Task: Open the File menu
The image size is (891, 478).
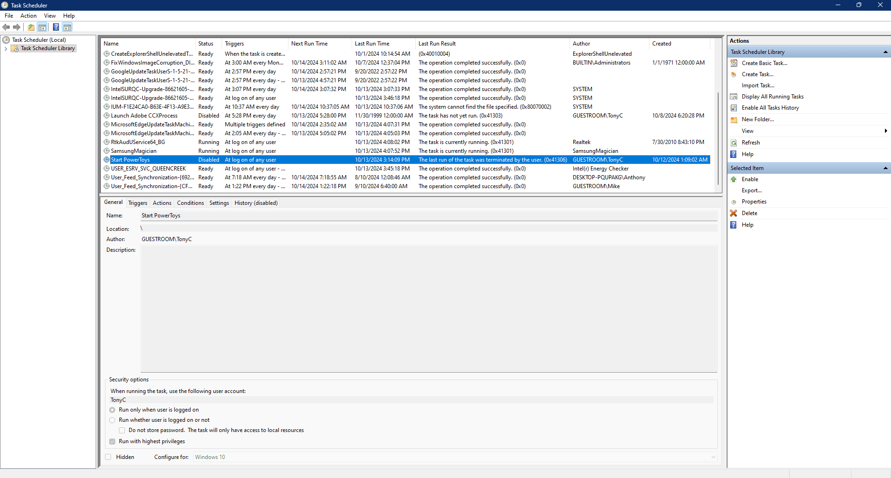Action: 9,16
